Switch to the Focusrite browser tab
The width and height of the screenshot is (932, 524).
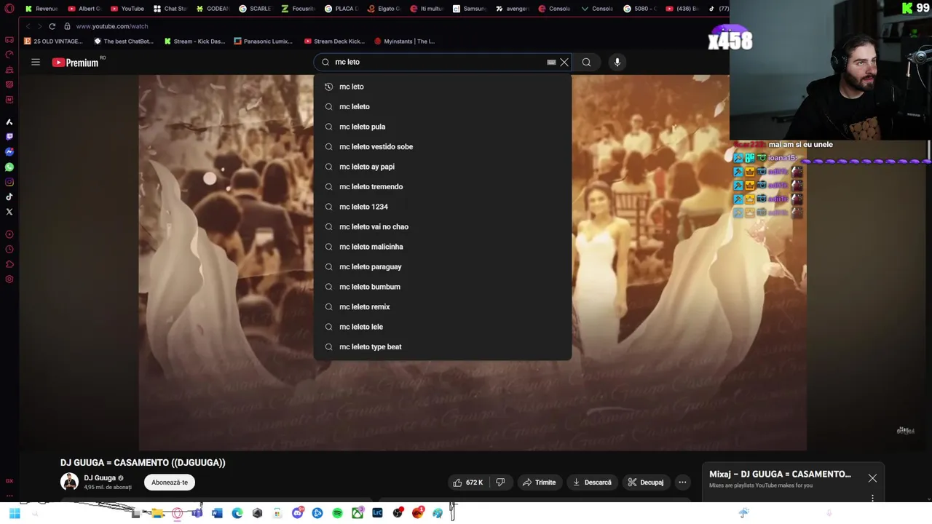(297, 9)
